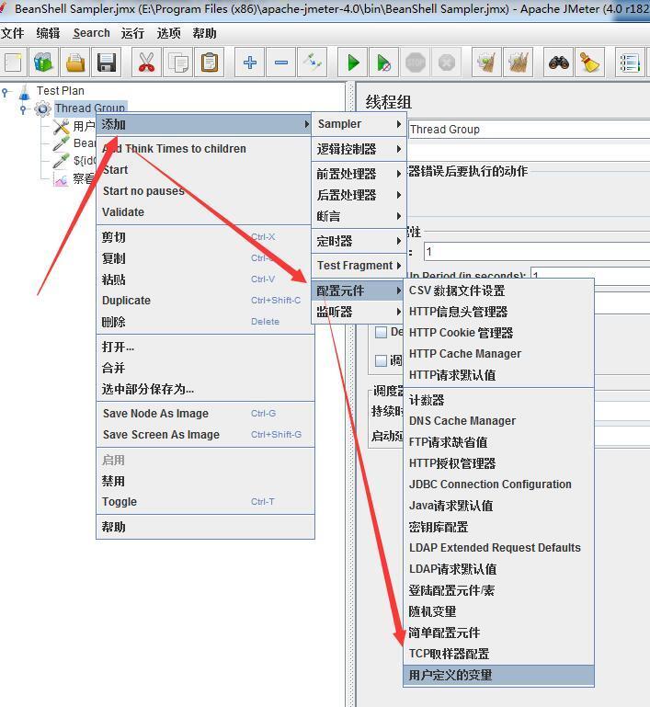This screenshot has width=650, height=707.
Task: Open the 文件 menu
Action: (x=12, y=33)
